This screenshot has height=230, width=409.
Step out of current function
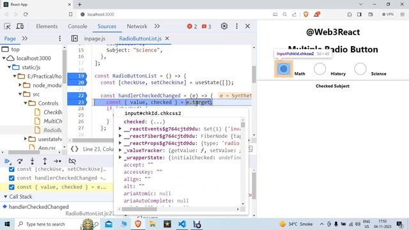(45, 161)
